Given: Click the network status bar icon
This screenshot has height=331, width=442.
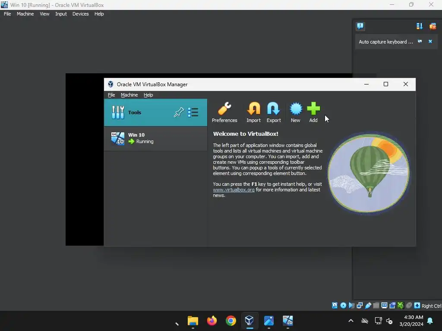Looking at the screenshot, I should [x=360, y=306].
